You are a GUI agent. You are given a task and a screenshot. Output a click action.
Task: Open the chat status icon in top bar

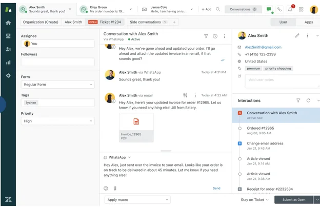coord(269,9)
